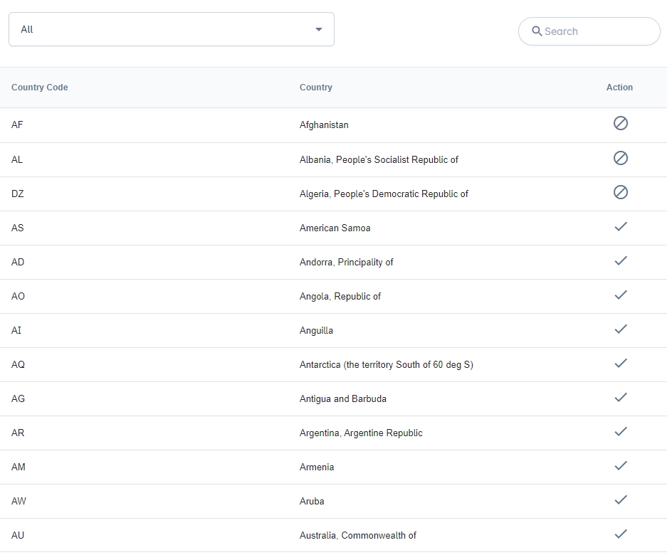The height and width of the screenshot is (555, 667).
Task: Sort by Country column header
Action: (315, 88)
